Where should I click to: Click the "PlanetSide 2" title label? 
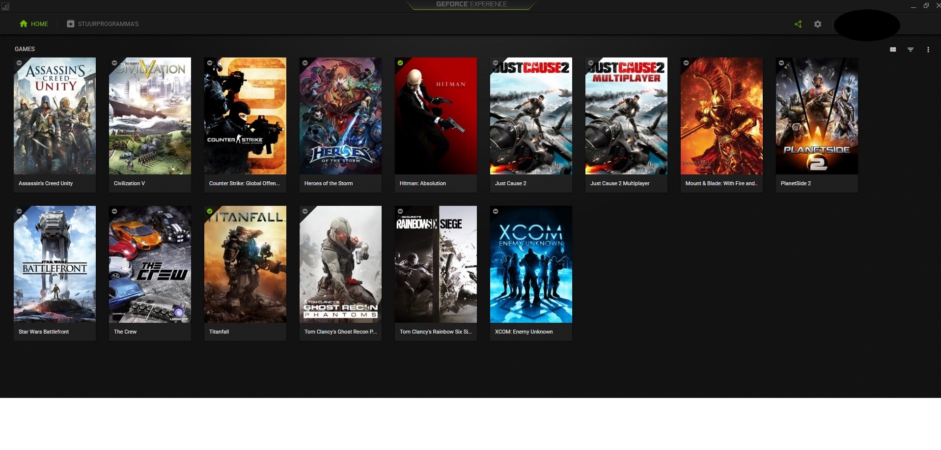[796, 183]
